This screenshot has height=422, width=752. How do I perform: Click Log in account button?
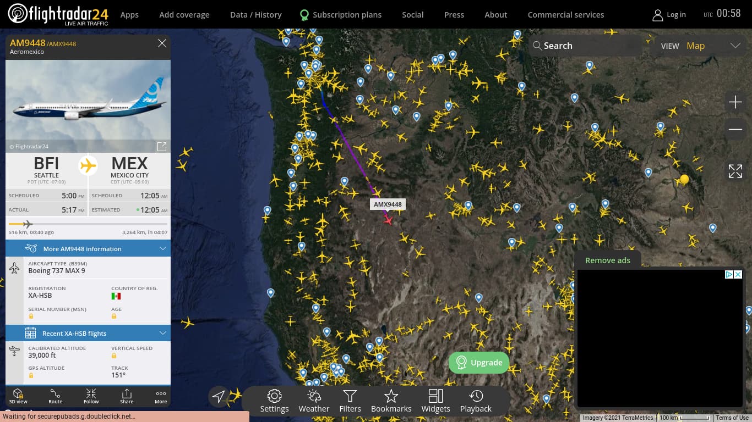point(669,15)
